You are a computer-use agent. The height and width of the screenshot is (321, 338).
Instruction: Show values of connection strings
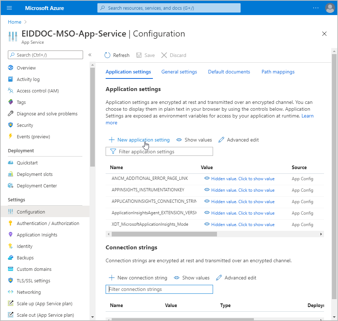(x=192, y=278)
